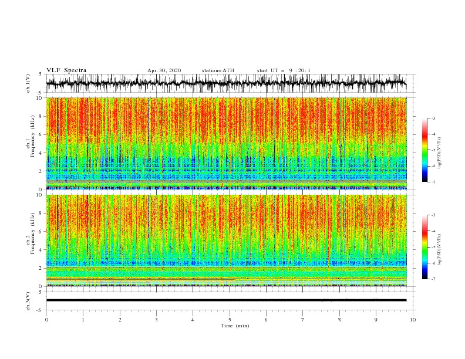Screen dimensions: 465x359
Task: Click the ch.1 spectrogram color bar
Action: click(425, 150)
